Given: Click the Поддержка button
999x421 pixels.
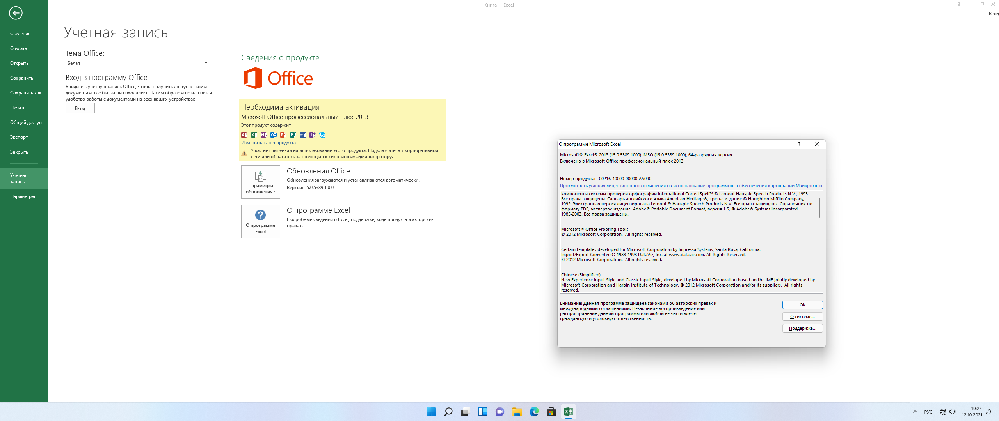Looking at the screenshot, I should coord(802,328).
